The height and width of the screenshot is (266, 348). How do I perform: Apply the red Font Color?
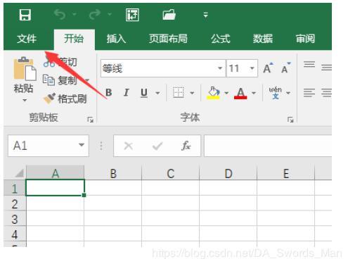(240, 93)
